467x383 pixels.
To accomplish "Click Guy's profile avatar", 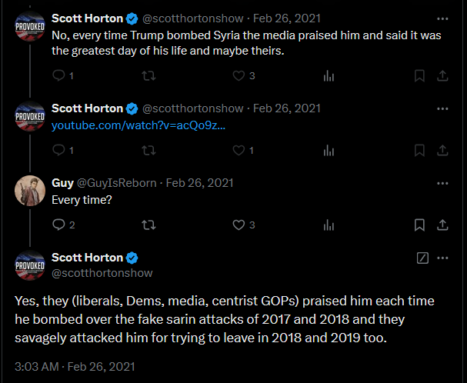I will pos(30,191).
